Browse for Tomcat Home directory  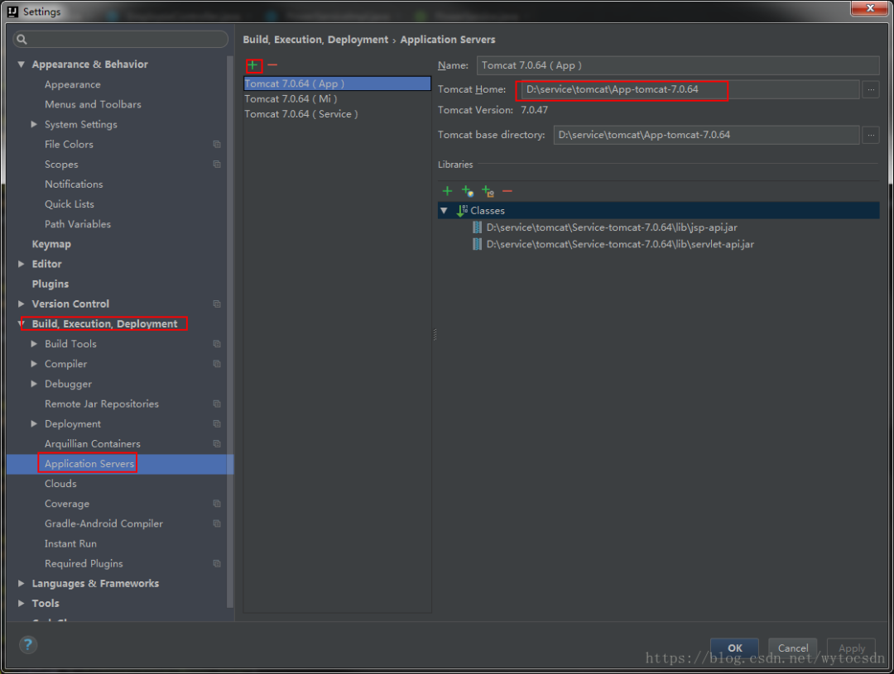tap(870, 89)
